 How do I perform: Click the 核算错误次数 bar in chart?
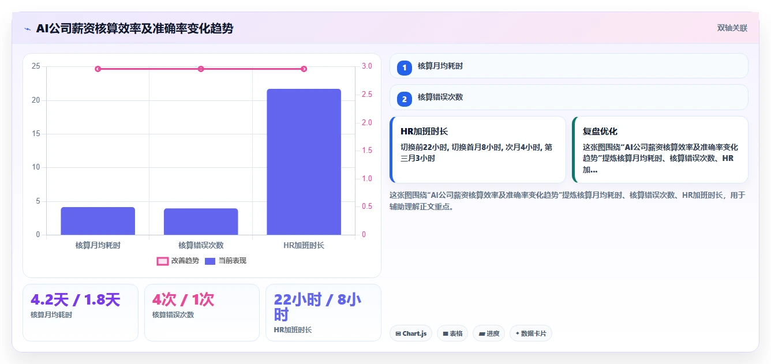[x=201, y=222]
